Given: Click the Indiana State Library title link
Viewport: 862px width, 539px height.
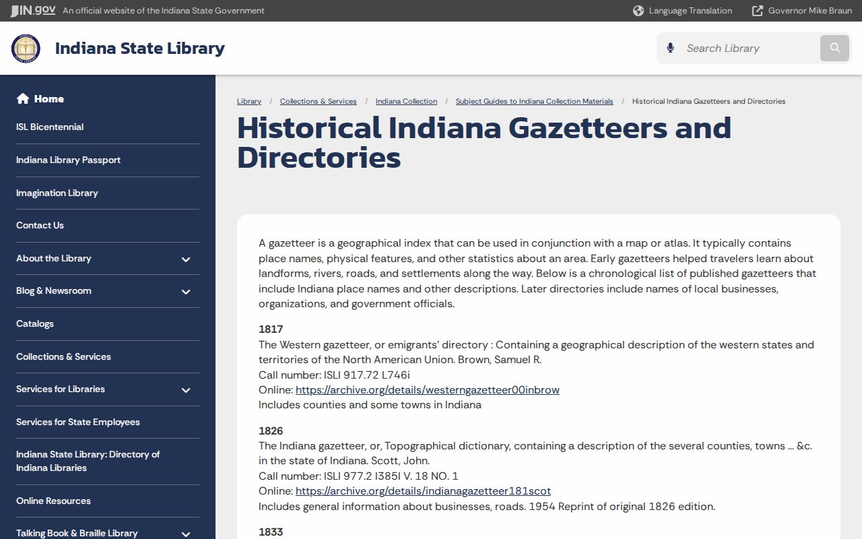Looking at the screenshot, I should pos(140,49).
